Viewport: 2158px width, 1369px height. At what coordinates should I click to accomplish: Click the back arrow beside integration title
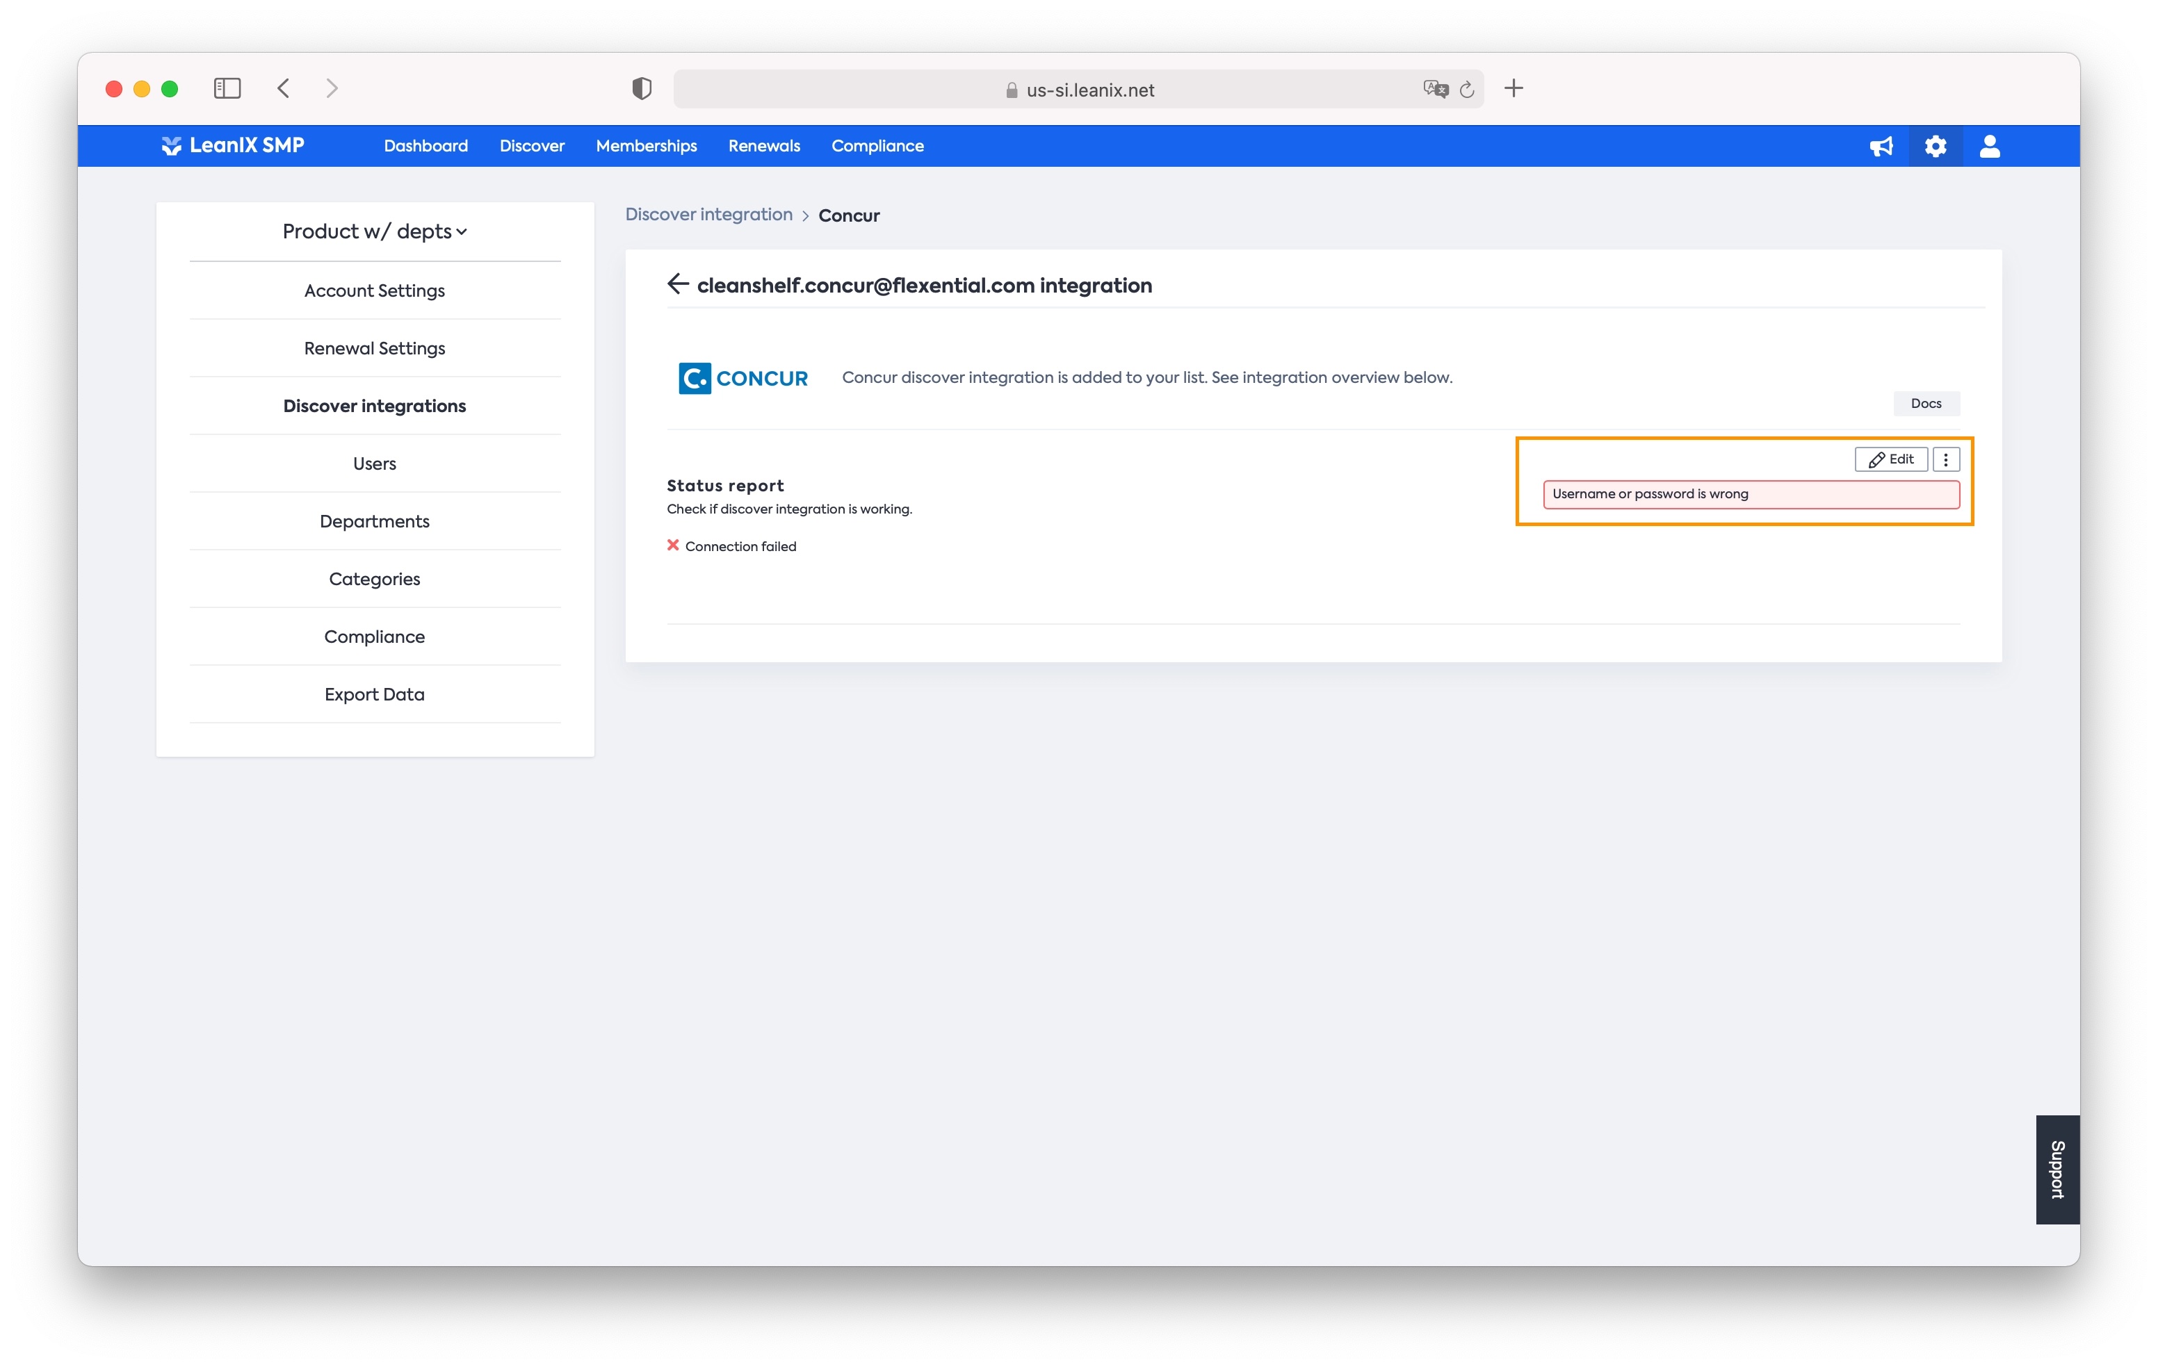click(678, 284)
